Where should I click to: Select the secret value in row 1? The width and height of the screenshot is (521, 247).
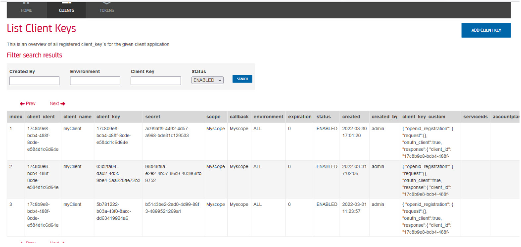[167, 132]
